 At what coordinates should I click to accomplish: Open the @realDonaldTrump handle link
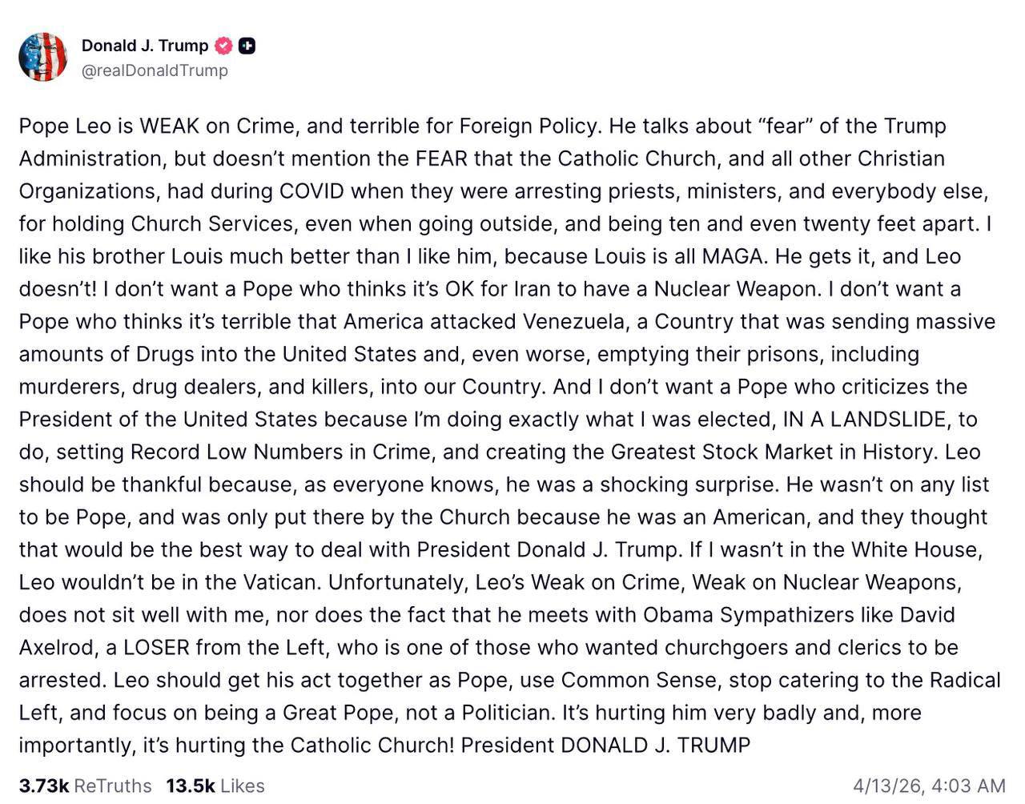[155, 70]
